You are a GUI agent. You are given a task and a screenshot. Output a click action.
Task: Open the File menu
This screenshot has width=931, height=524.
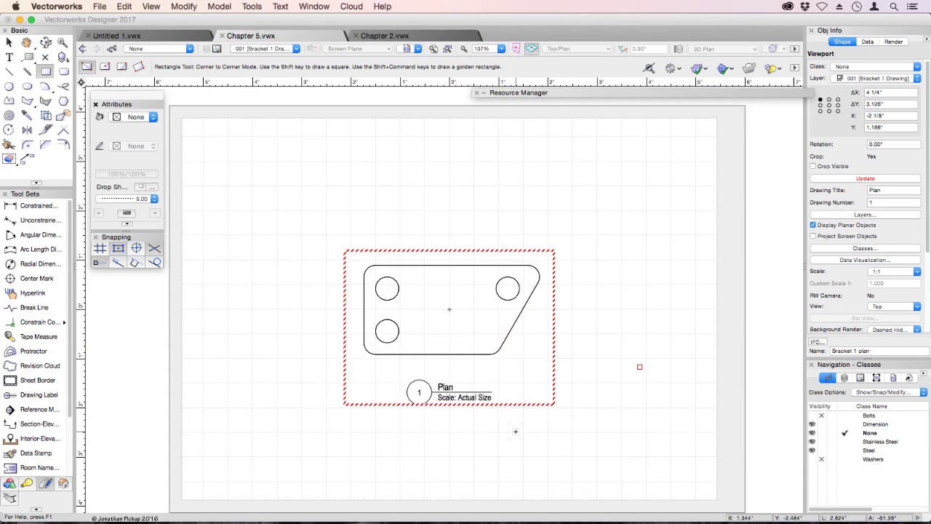point(100,7)
